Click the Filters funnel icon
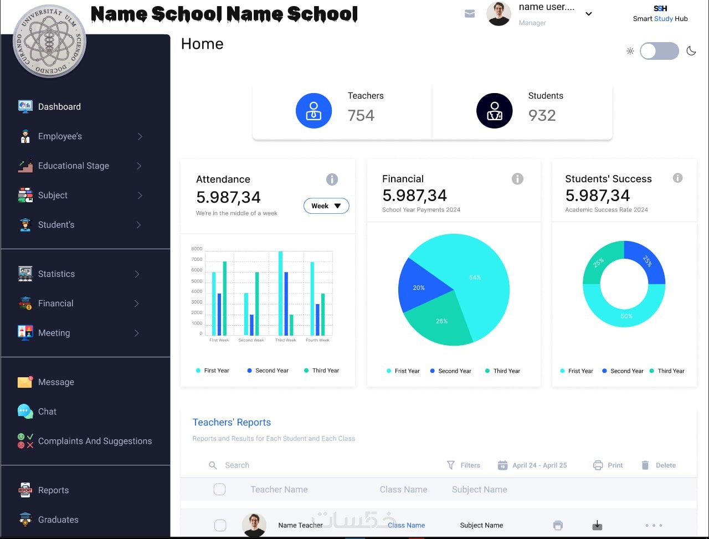 click(451, 465)
